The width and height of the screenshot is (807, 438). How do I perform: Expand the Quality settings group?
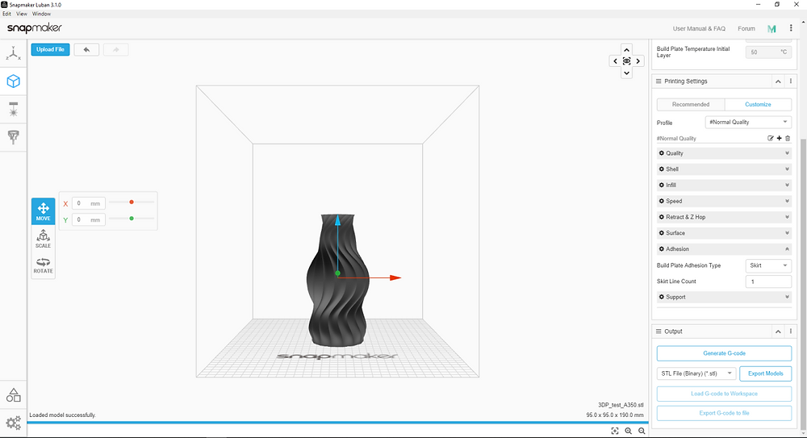[724, 153]
